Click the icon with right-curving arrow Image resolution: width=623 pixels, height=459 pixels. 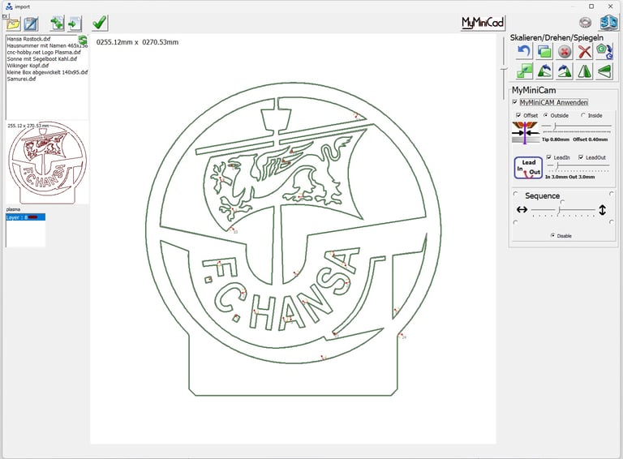click(565, 71)
